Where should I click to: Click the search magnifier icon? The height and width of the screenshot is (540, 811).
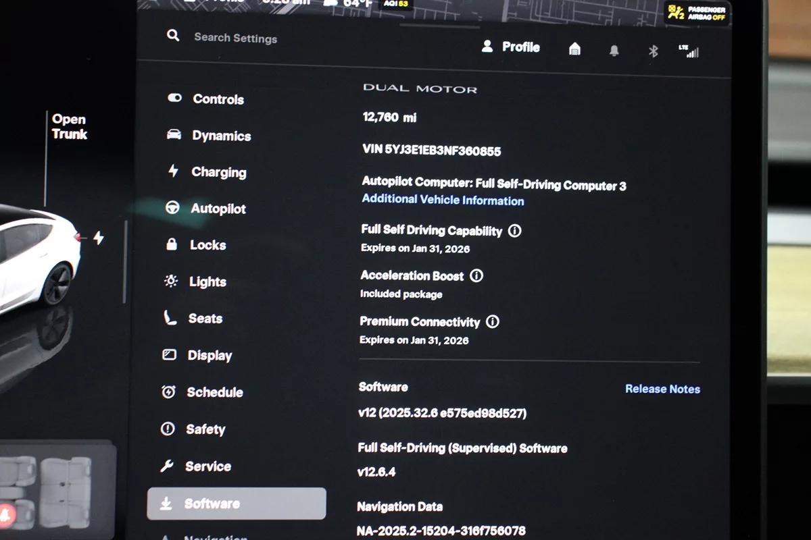click(x=173, y=36)
